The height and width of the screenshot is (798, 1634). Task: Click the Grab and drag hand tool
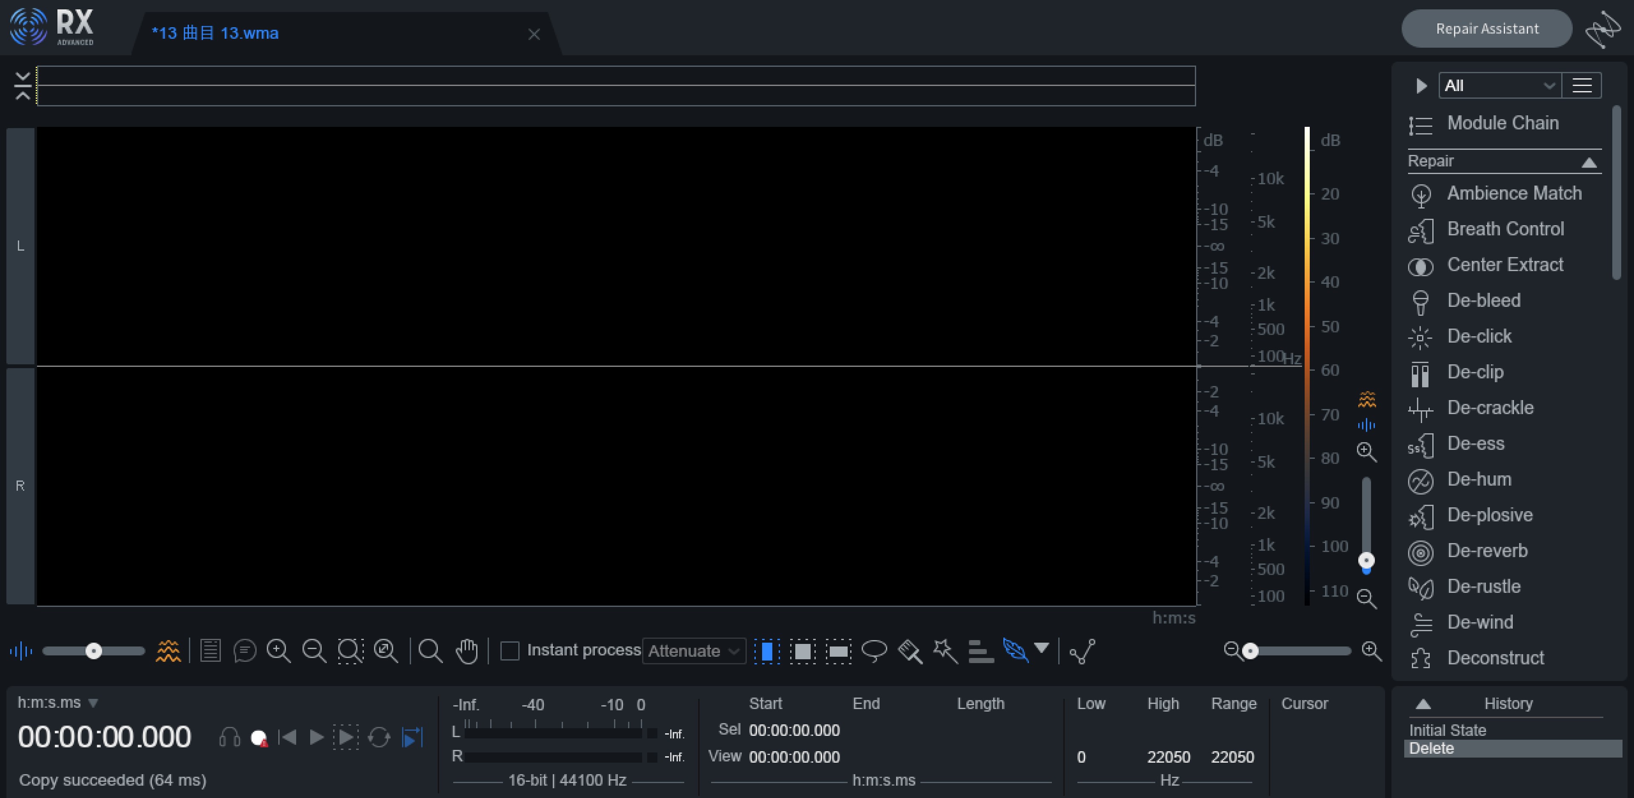pyautogui.click(x=467, y=651)
